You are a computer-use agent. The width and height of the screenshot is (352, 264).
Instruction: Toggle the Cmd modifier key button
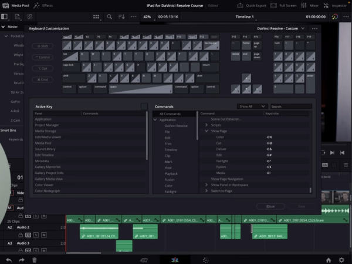pyautogui.click(x=43, y=79)
